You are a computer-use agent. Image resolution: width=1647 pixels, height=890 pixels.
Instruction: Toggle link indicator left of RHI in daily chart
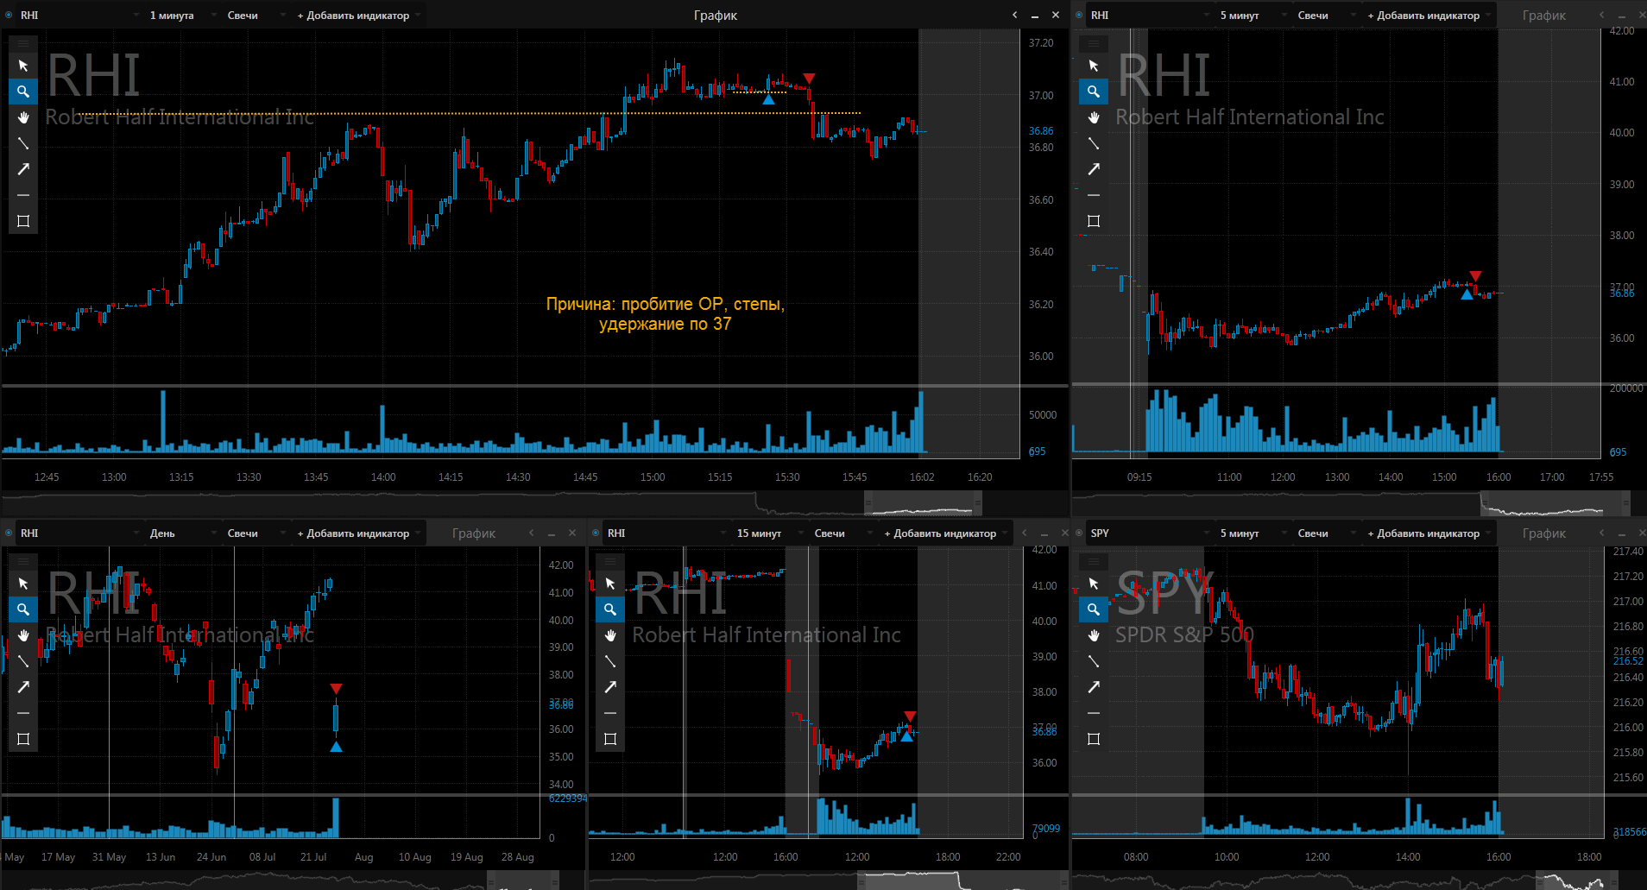pos(9,533)
